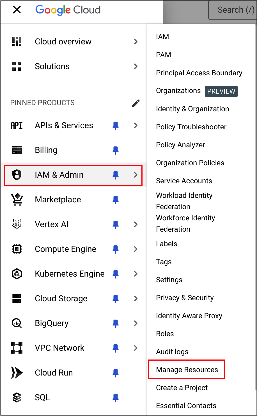The height and width of the screenshot is (416, 257).
Task: Click the Marketplace shopping cart icon
Action: (17, 200)
